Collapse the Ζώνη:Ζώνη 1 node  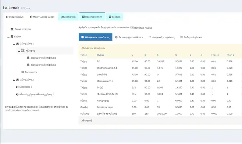pos(14,44)
